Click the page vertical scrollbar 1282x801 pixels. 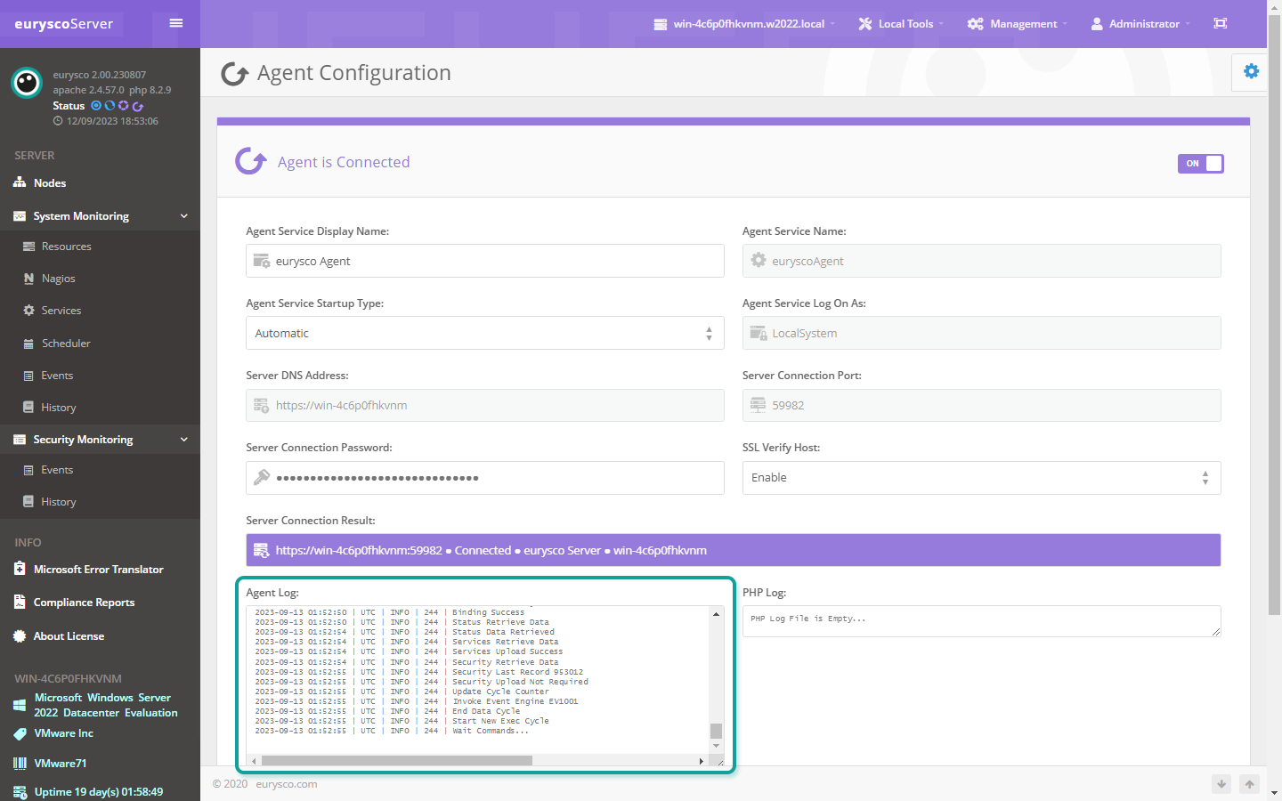click(1274, 316)
